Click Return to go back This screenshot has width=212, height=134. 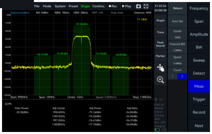(x=177, y=8)
